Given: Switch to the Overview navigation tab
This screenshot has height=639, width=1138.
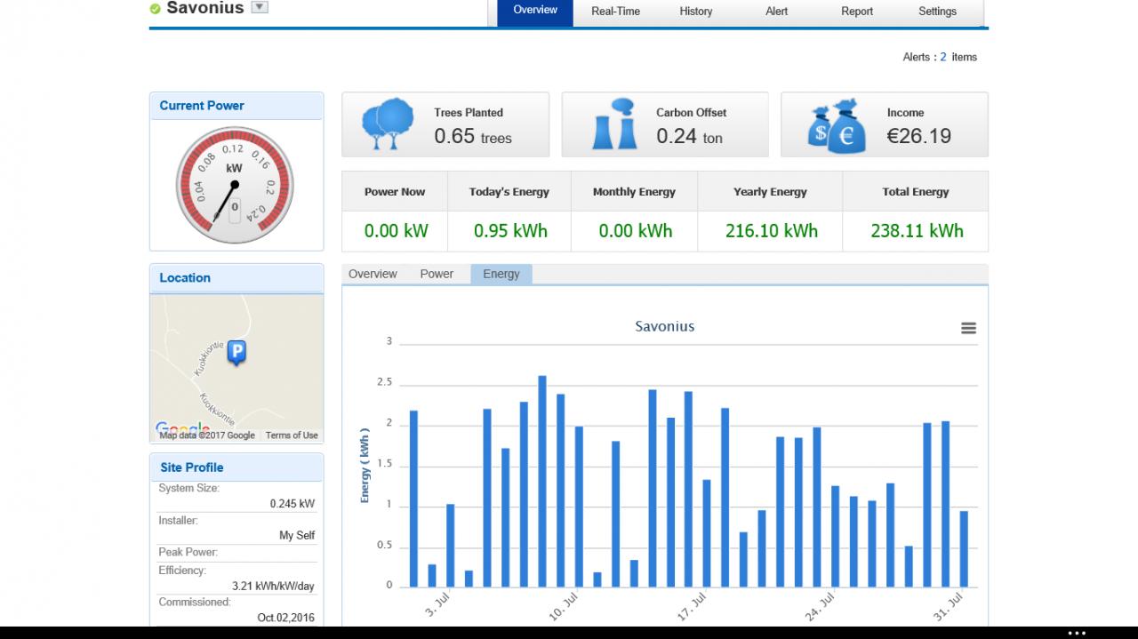Looking at the screenshot, I should point(535,11).
